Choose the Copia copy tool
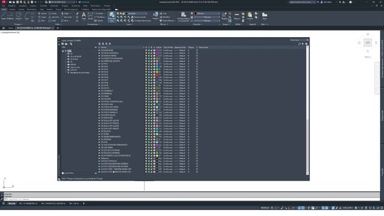Image resolution: width=384 pixels, height=216 pixels. coord(42,17)
